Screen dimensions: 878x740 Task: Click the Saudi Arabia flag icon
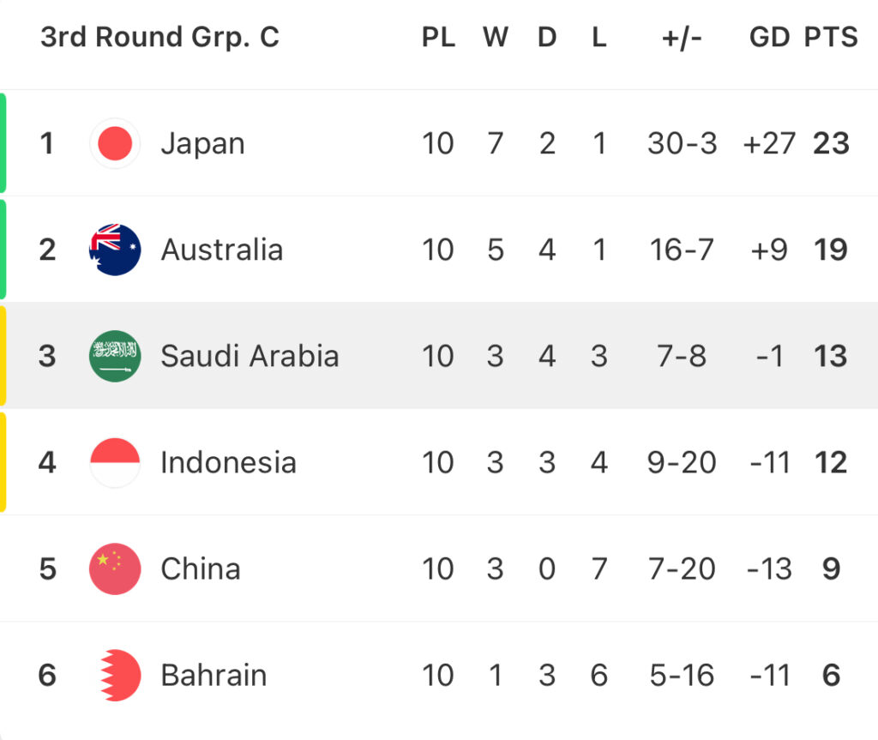coord(115,356)
